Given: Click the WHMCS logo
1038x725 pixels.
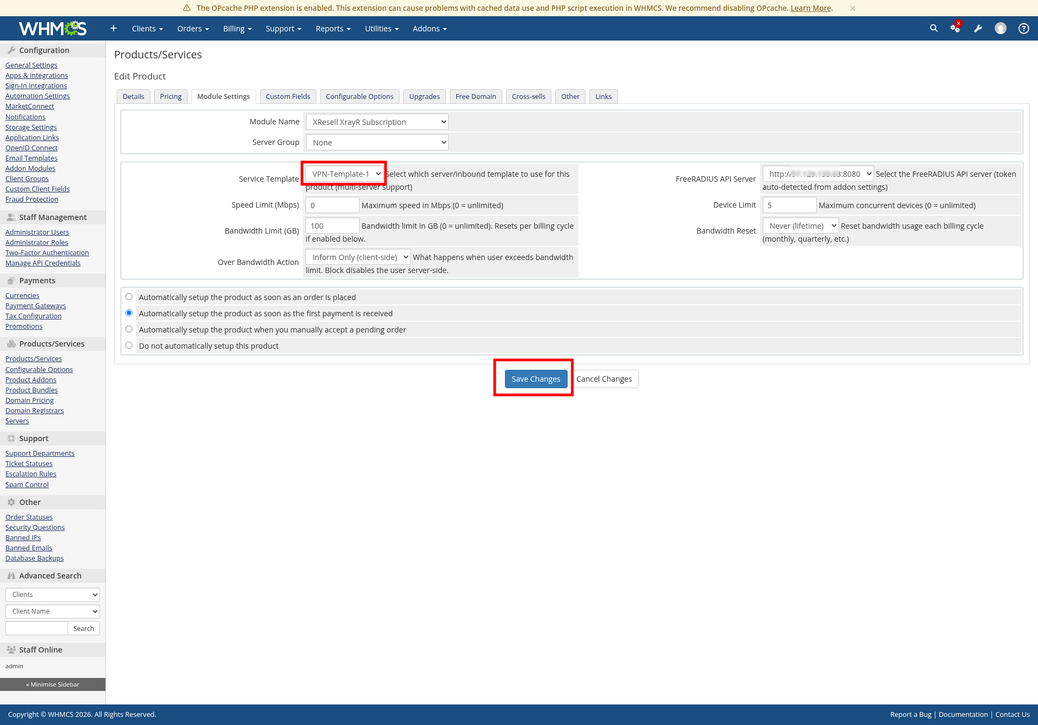Looking at the screenshot, I should coord(52,28).
